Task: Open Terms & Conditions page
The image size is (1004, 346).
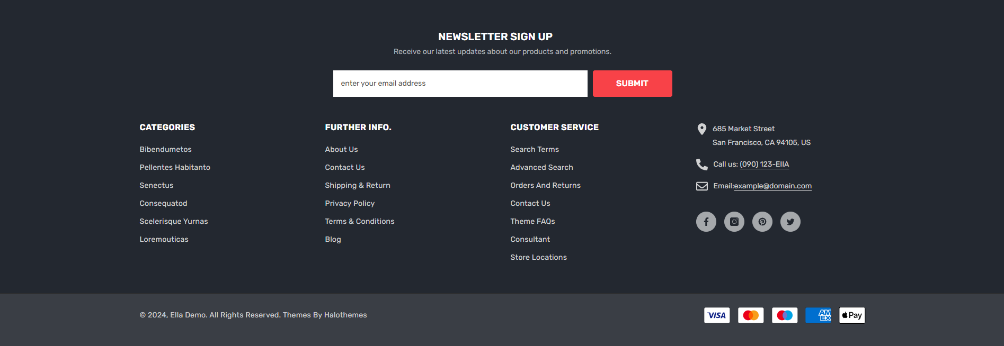Action: (360, 222)
